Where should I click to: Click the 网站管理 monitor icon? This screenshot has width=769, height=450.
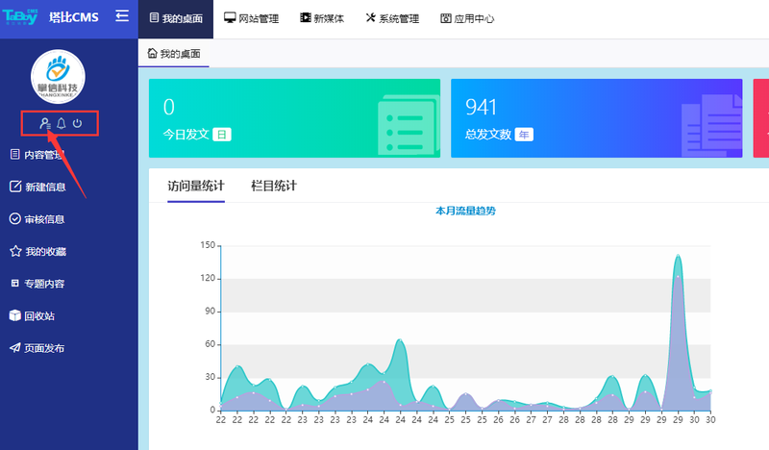point(230,17)
